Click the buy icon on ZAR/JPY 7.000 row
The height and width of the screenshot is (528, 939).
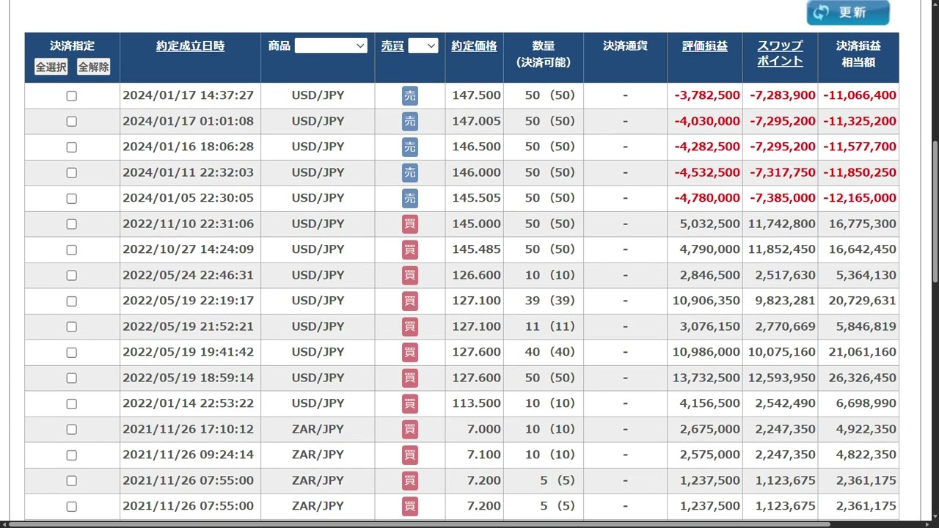point(409,430)
